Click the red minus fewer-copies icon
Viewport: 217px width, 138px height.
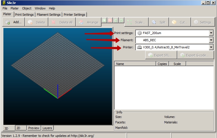point(110,20)
